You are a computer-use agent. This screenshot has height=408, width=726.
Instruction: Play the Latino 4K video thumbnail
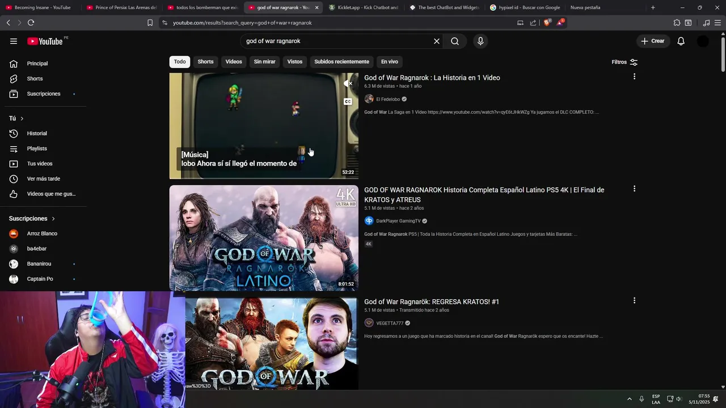click(x=264, y=238)
